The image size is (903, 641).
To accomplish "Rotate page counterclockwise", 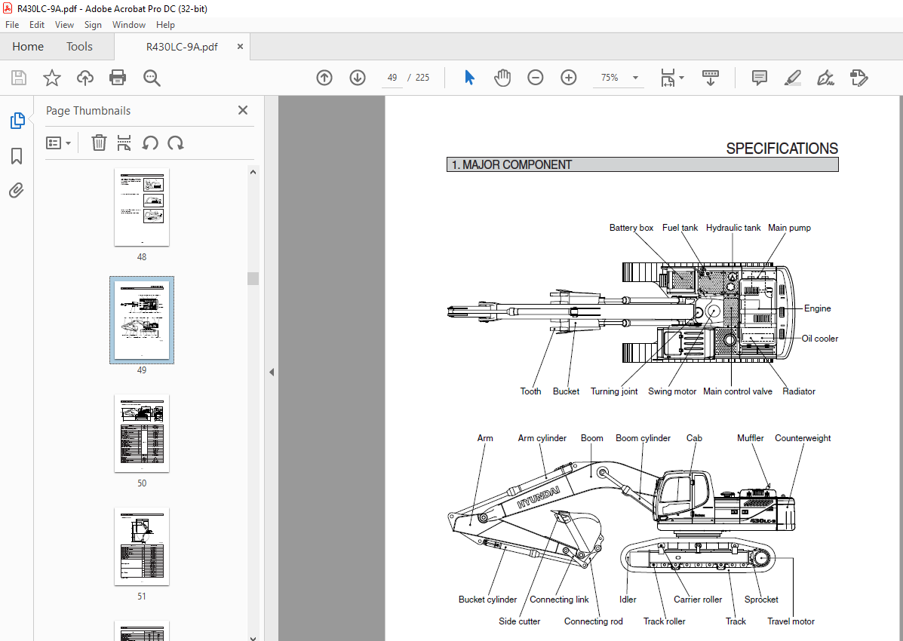I will pos(150,143).
